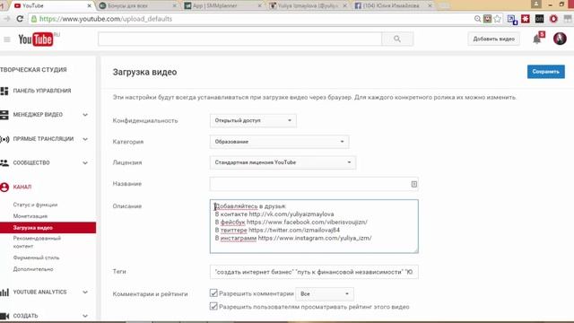Switch to the App SMMplanner tab
Screen dimensions: 574x323
[222, 6]
